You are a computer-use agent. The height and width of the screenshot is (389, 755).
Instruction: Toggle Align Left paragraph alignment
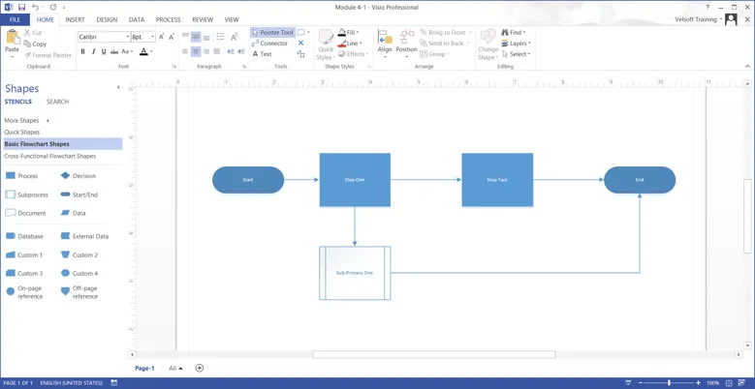pyautogui.click(x=185, y=51)
